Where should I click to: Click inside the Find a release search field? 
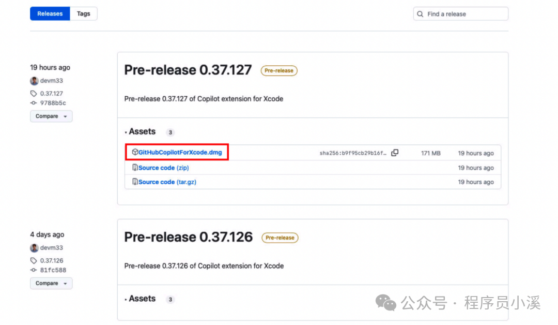(x=460, y=13)
